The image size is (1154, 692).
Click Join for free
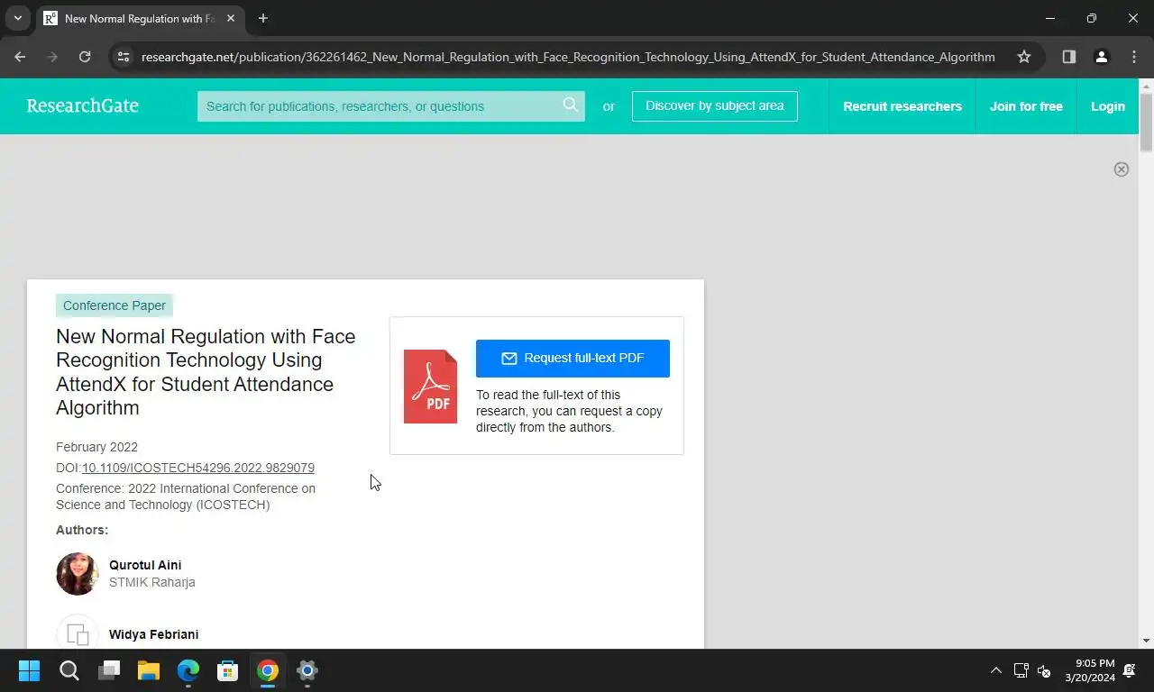(1026, 106)
